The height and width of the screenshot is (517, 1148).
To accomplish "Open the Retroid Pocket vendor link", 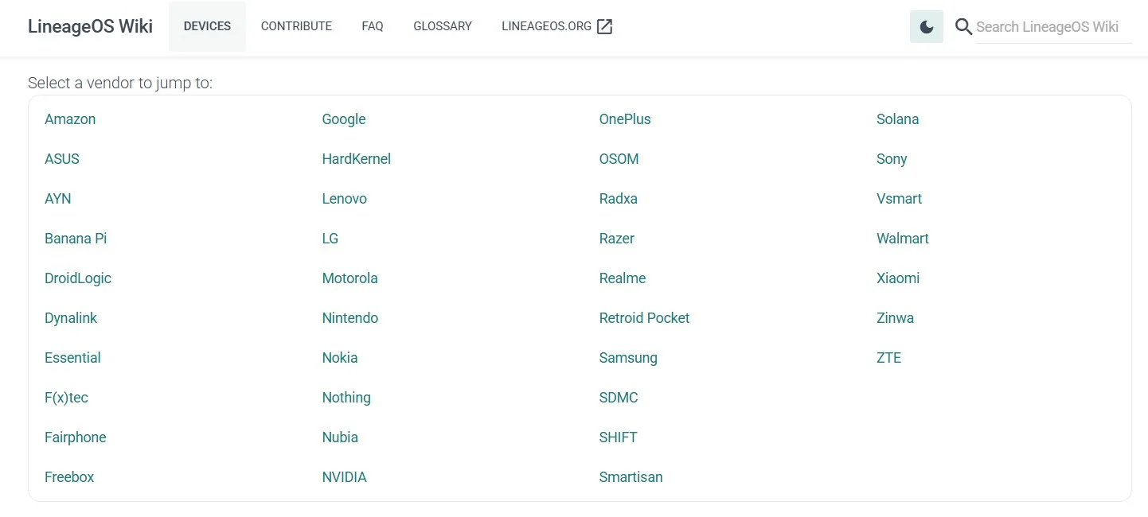I will 644,318.
